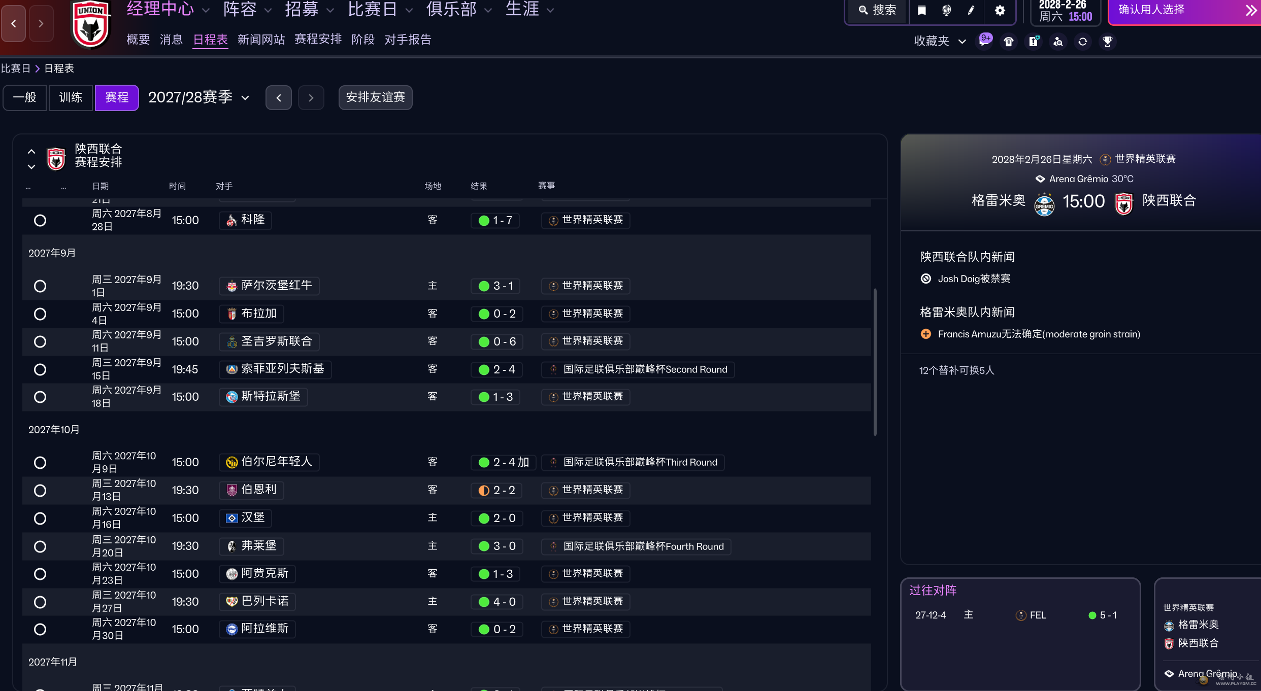Screen dimensions: 1261x691
Task: Click Francis Amuzu injury cross icon
Action: click(926, 334)
